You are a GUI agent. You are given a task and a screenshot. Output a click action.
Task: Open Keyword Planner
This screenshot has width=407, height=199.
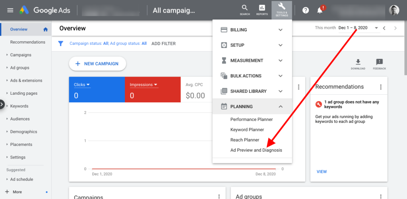[x=247, y=130]
